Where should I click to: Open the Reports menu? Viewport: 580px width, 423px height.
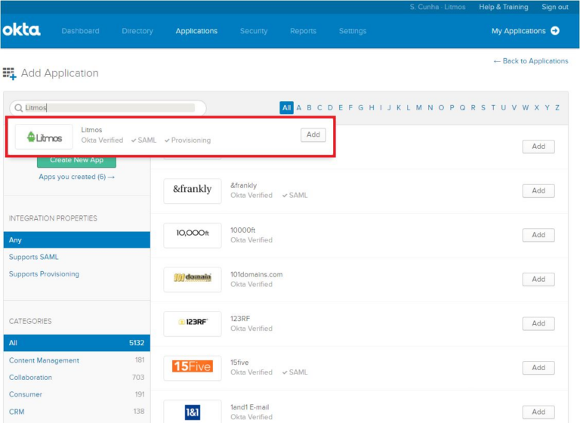pos(303,31)
